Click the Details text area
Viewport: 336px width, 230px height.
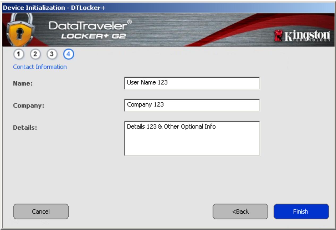click(192, 139)
